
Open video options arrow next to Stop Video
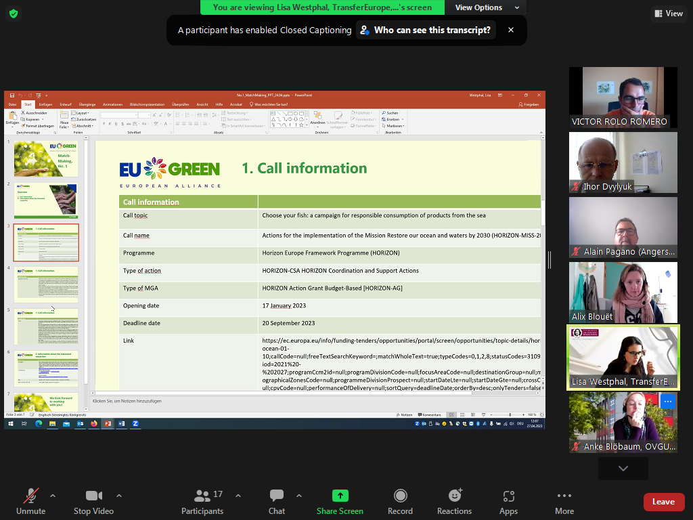pyautogui.click(x=119, y=496)
